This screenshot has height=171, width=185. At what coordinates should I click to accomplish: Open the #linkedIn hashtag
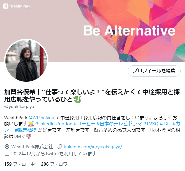(x=45, y=124)
